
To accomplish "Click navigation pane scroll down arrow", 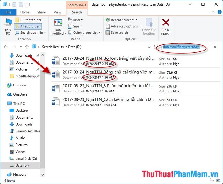I will pos(43,175).
